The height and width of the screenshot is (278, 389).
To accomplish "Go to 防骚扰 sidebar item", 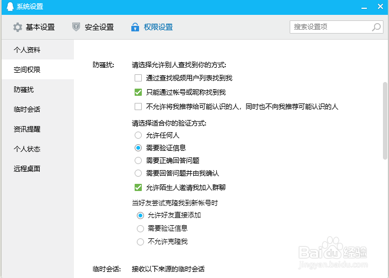I will tap(38, 89).
